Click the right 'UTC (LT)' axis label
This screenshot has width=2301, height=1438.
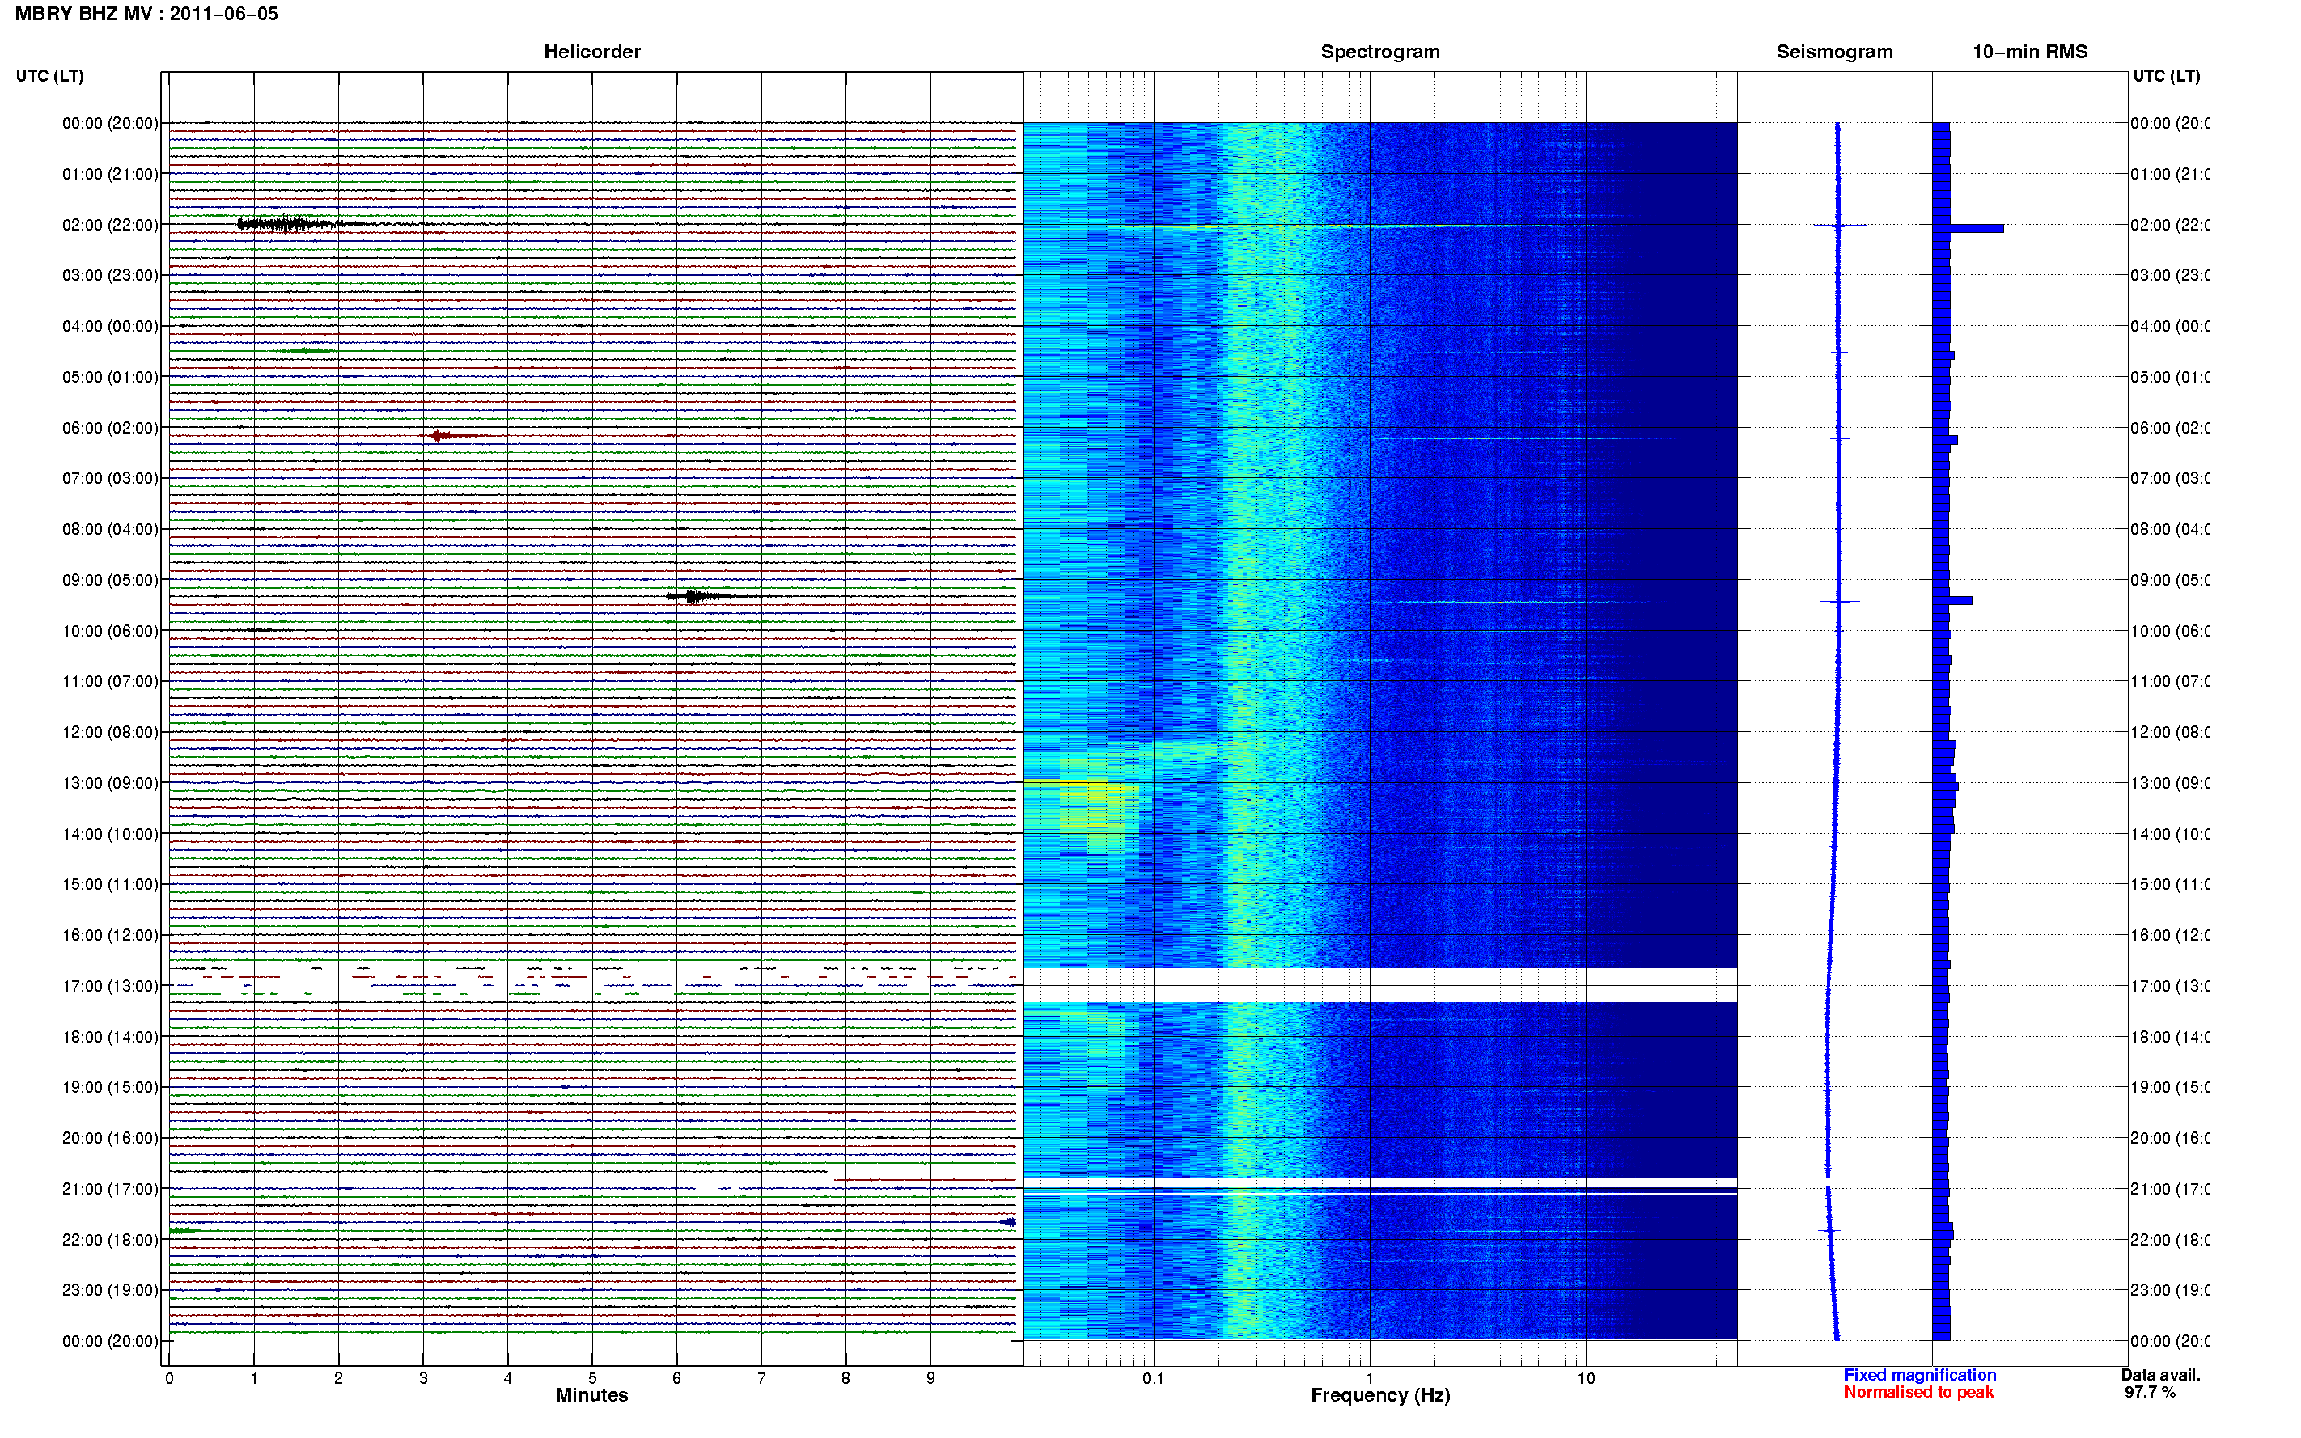(x=2166, y=76)
